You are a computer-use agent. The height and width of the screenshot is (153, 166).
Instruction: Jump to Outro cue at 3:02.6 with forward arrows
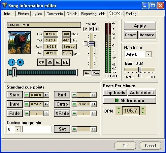coord(94,104)
